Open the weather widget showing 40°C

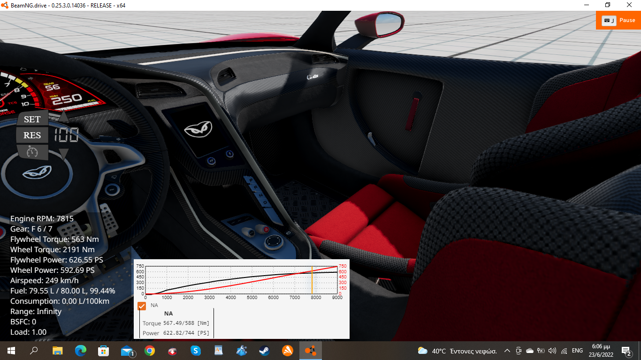457,351
